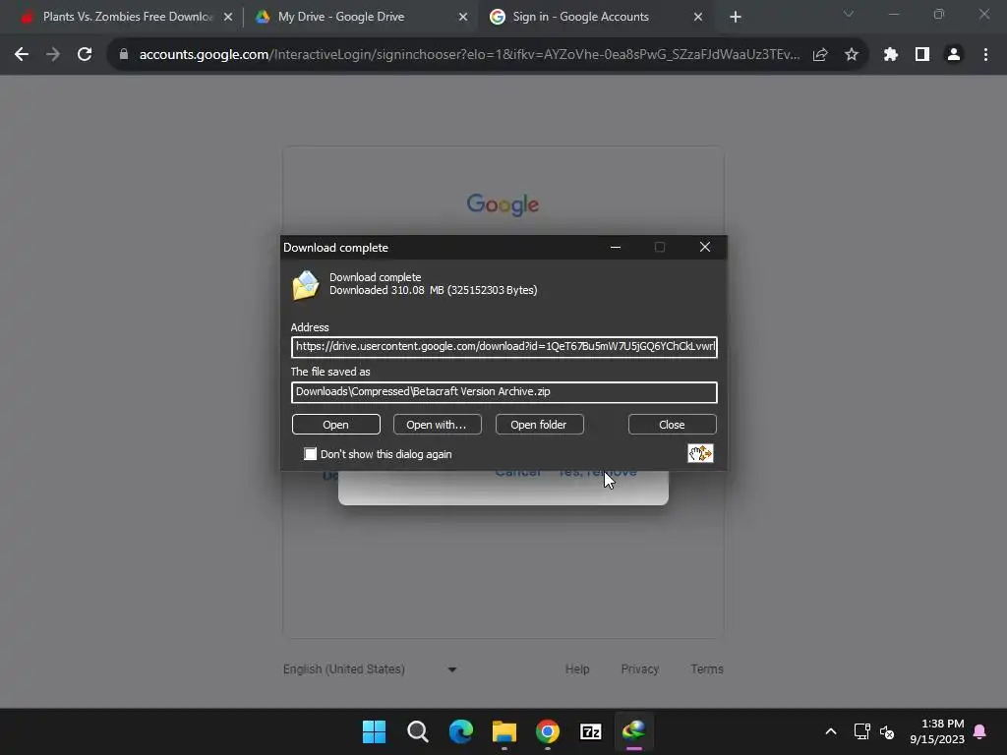Click the file saved as path field
The width and height of the screenshot is (1007, 755).
click(504, 391)
